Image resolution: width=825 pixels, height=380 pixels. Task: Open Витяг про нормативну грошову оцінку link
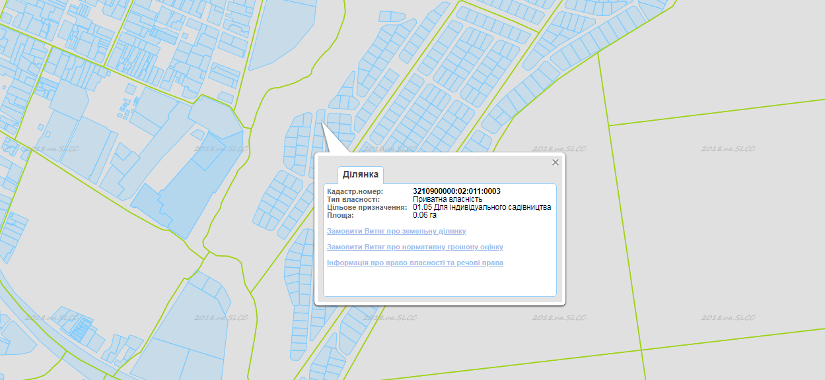[415, 247]
